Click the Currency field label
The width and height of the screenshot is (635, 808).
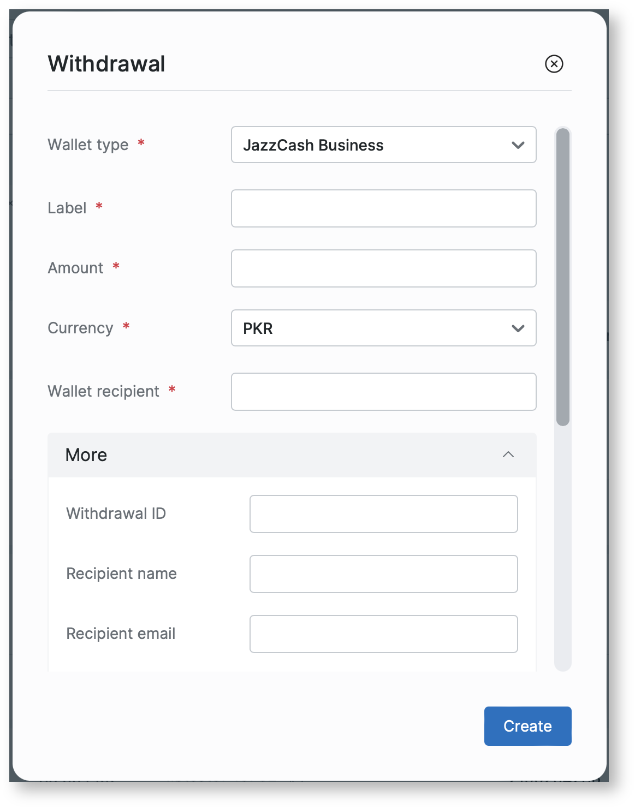pyautogui.click(x=80, y=328)
